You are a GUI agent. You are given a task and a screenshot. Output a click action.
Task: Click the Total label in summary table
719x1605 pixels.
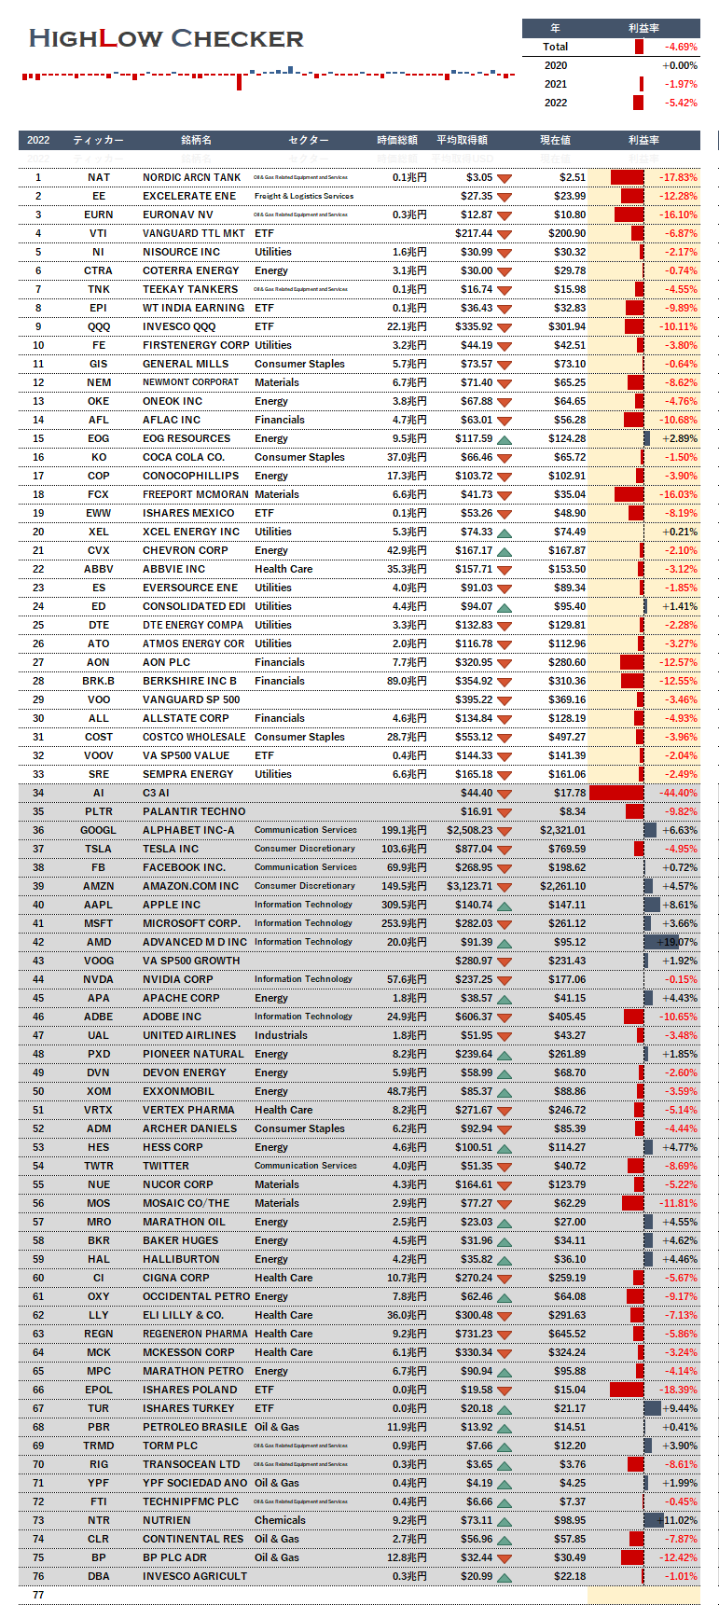coord(556,47)
